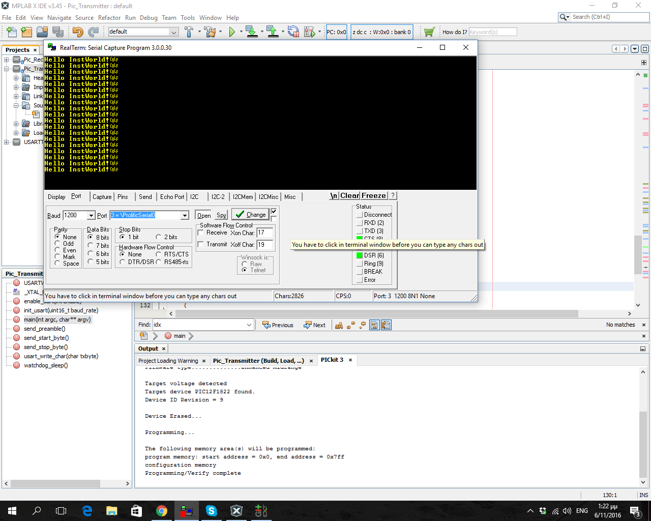Viewport: 651px width, 521px height.
Task: Enable Transmit software flow control checkbox
Action: (x=200, y=244)
